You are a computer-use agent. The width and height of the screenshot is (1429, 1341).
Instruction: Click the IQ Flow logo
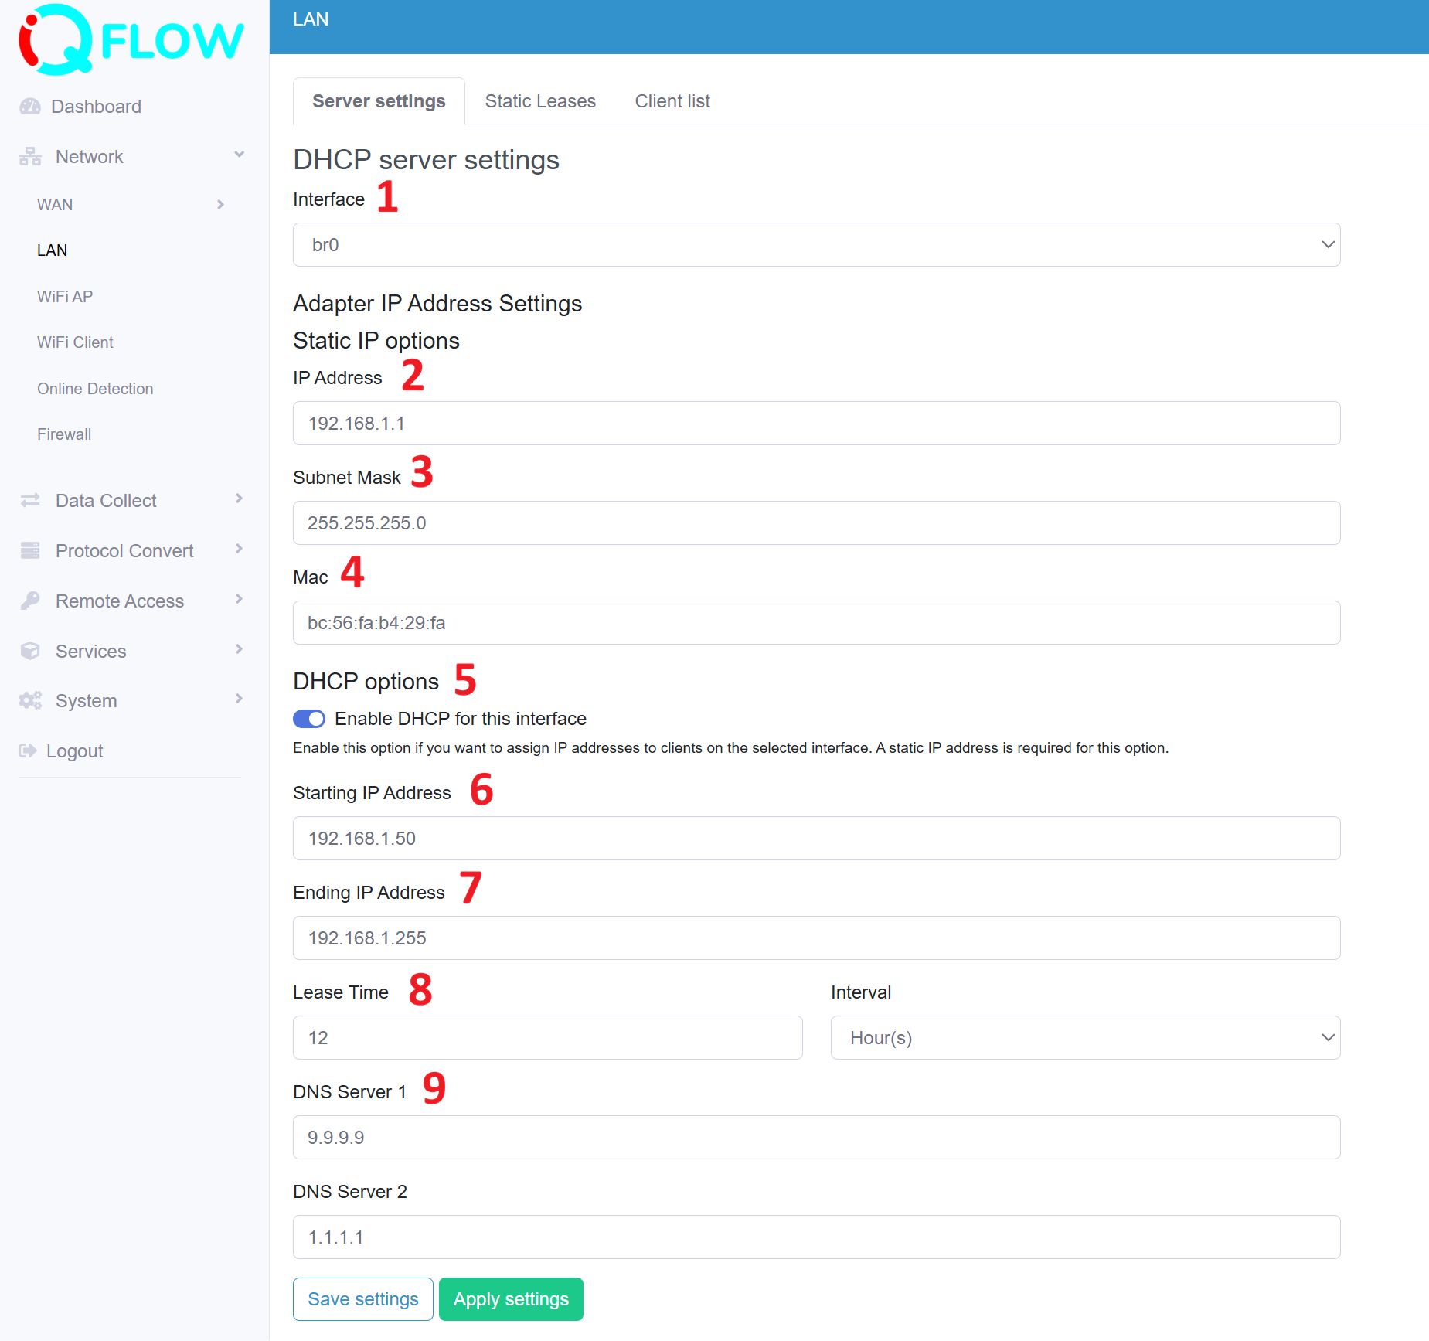click(129, 39)
